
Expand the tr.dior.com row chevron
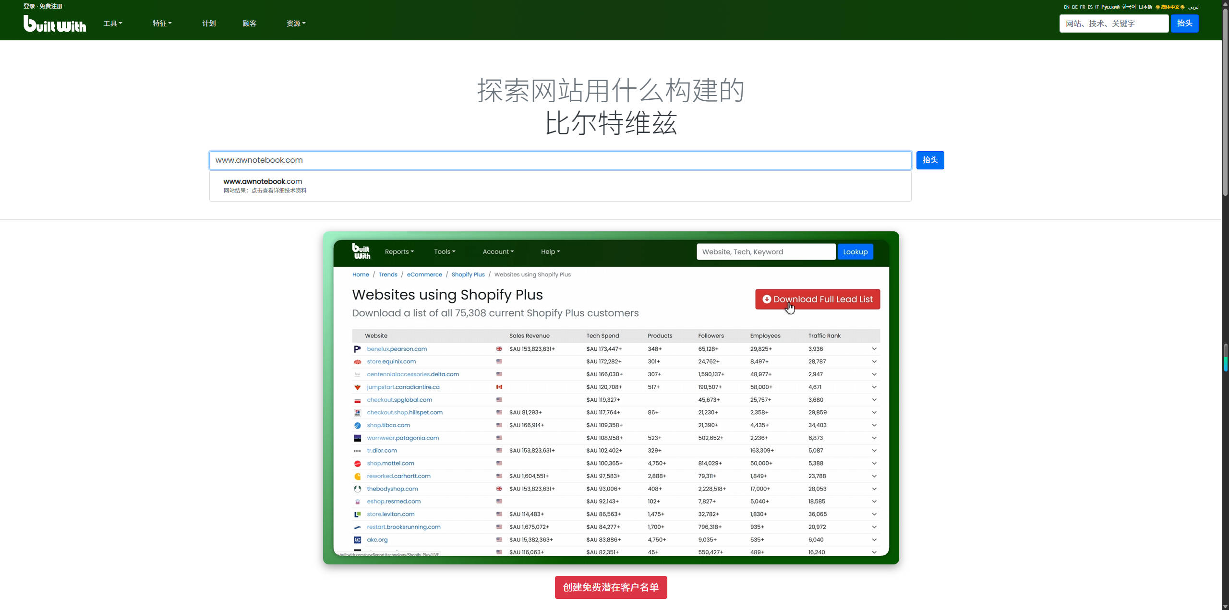[874, 451]
